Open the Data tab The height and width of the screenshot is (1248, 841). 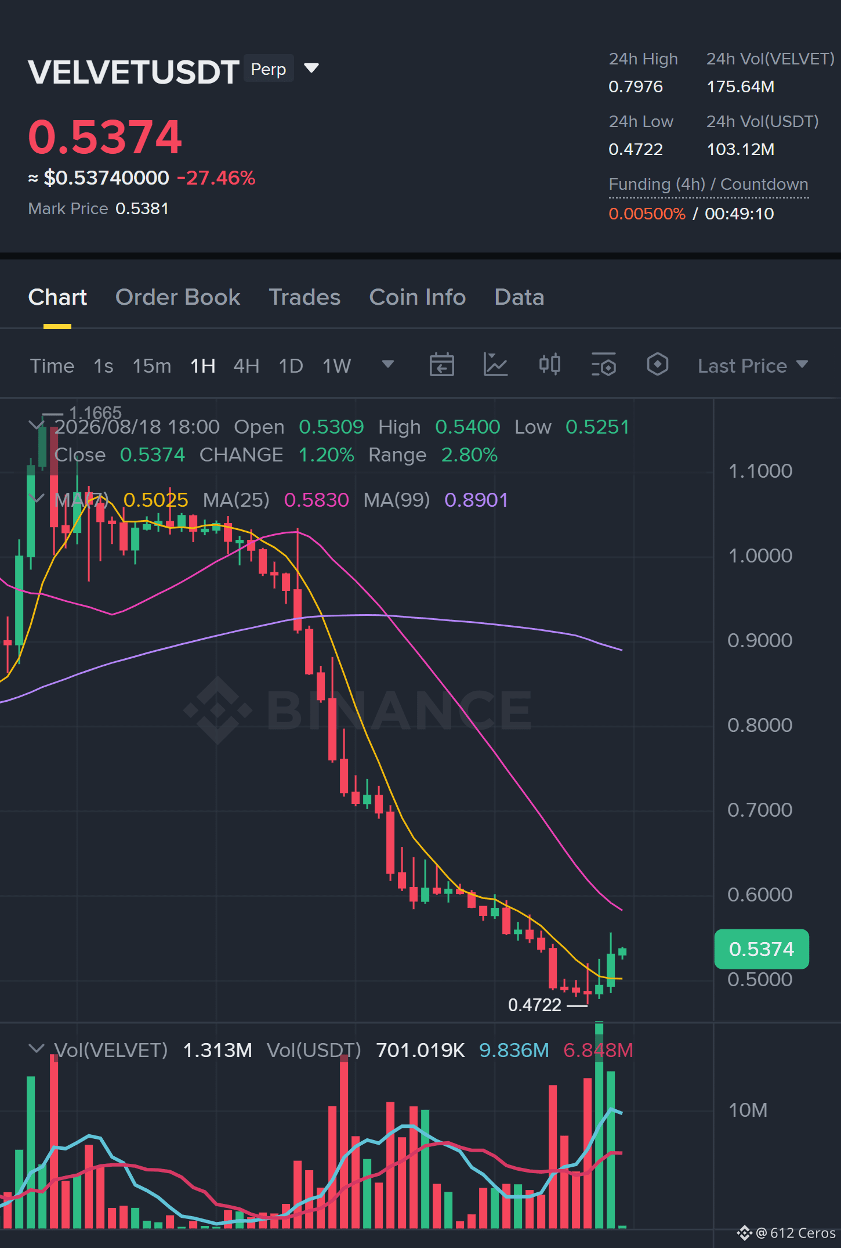(x=519, y=297)
